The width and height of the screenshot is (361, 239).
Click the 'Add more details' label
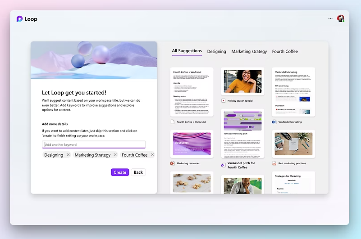point(55,124)
